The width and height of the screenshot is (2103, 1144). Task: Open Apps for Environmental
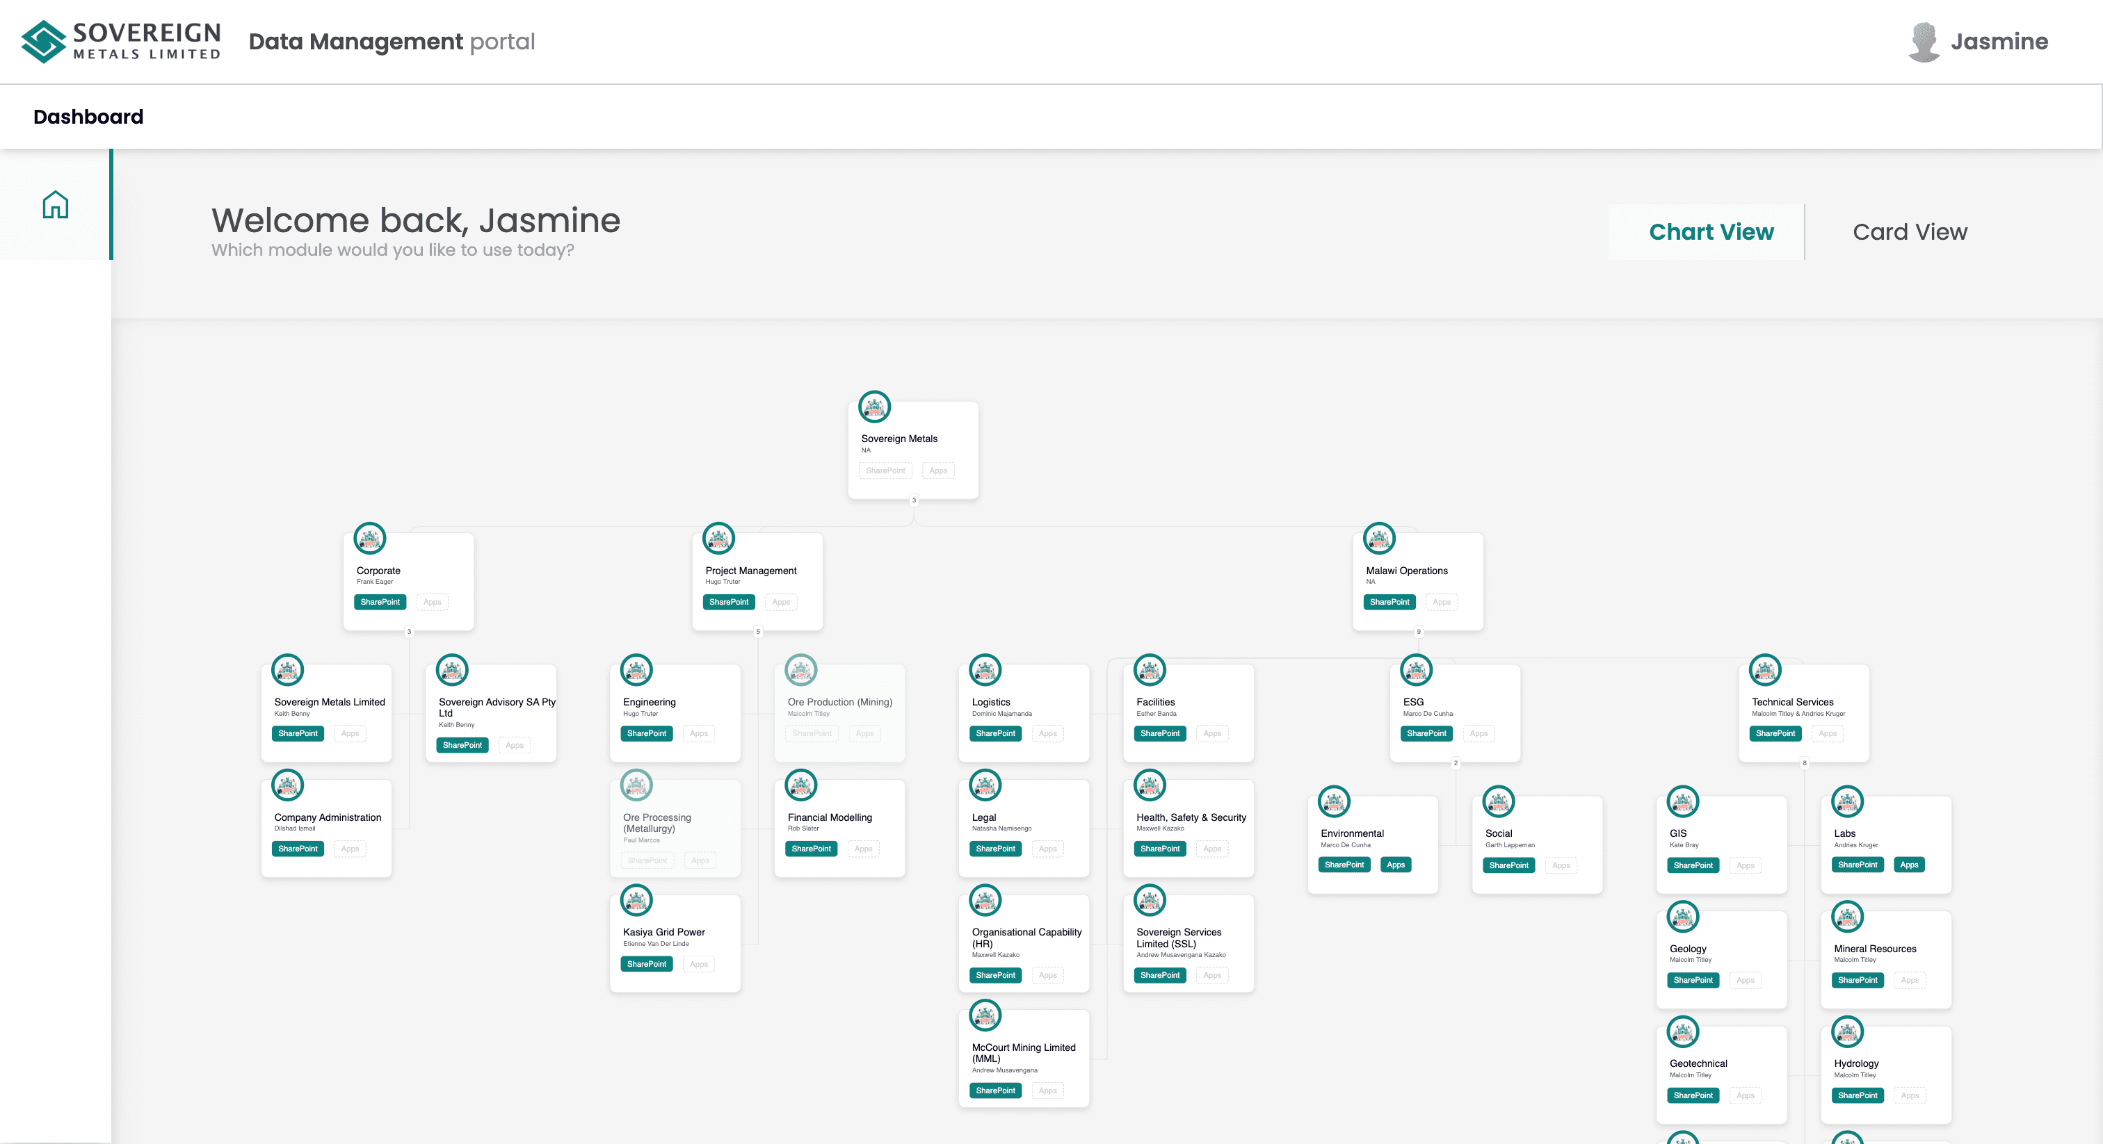pos(1396,865)
